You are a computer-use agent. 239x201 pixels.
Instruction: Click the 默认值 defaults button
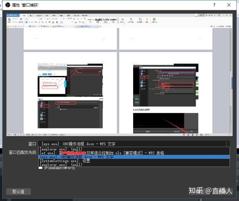click(19, 192)
